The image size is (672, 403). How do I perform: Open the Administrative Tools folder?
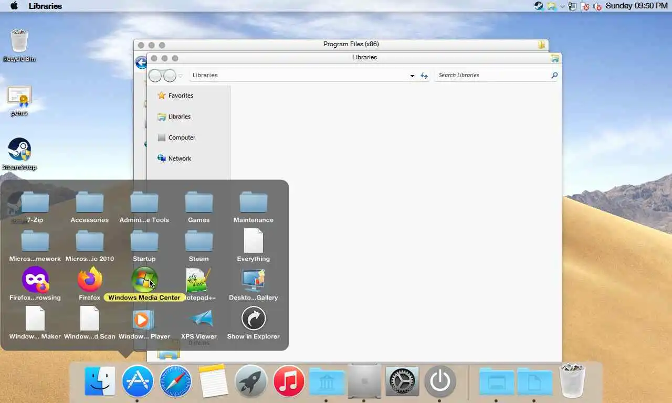click(x=144, y=208)
